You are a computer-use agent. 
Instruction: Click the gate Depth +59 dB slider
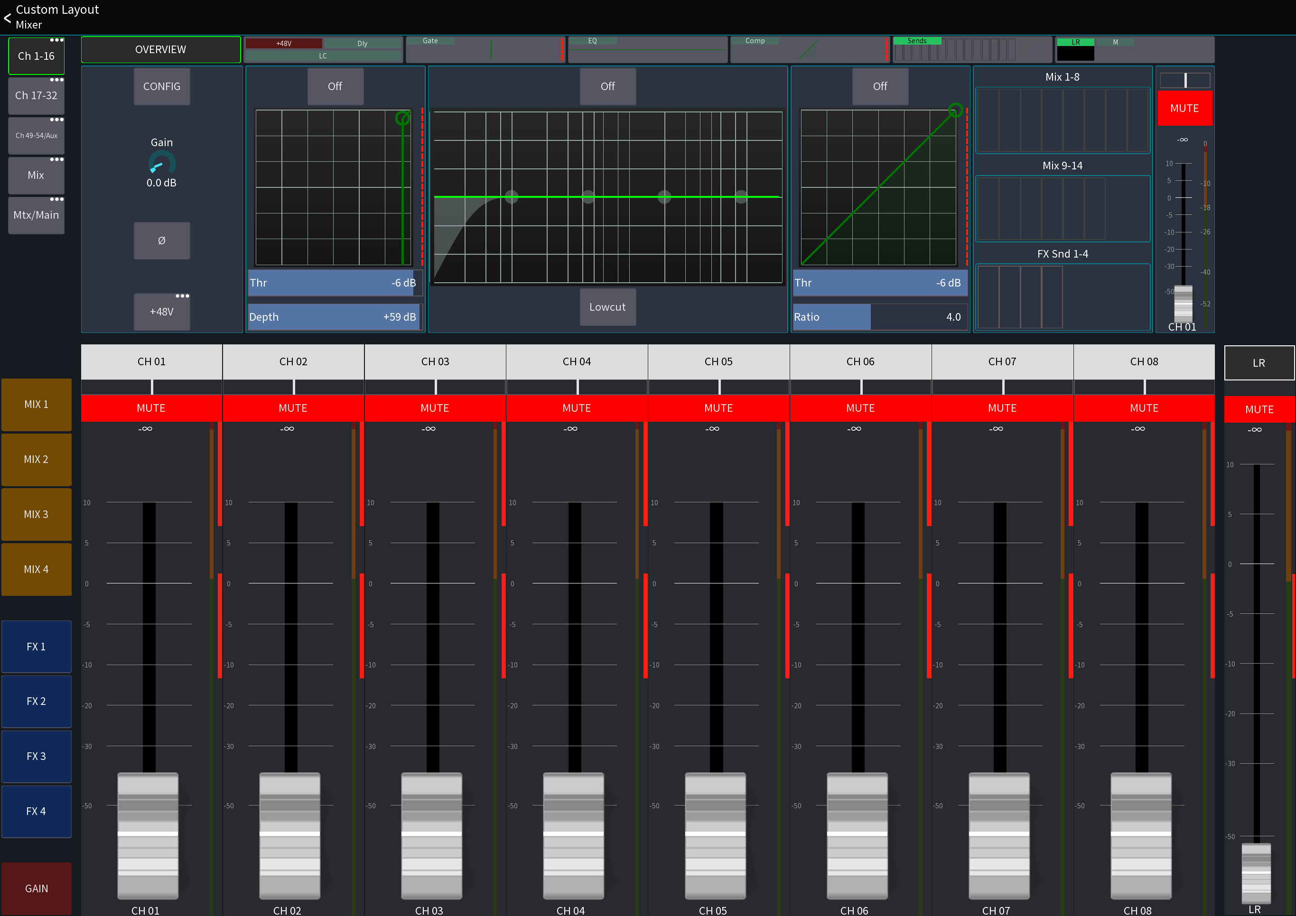(x=336, y=317)
